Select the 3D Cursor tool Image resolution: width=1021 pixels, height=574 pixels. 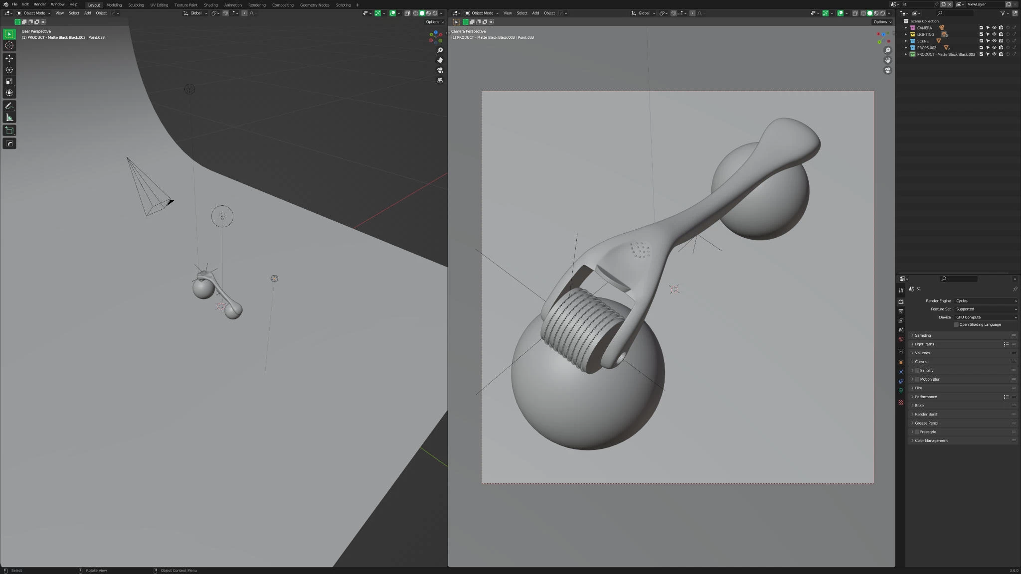coord(9,45)
